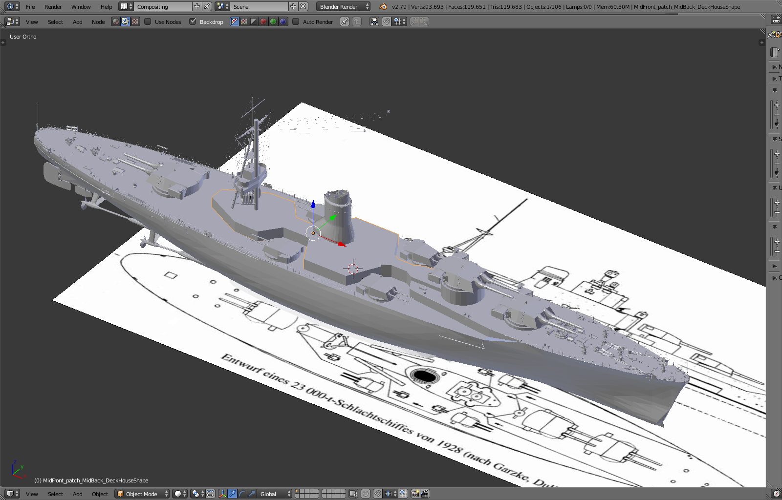Open screen layout browse icon
The height and width of the screenshot is (500, 782).
pyautogui.click(x=126, y=6)
